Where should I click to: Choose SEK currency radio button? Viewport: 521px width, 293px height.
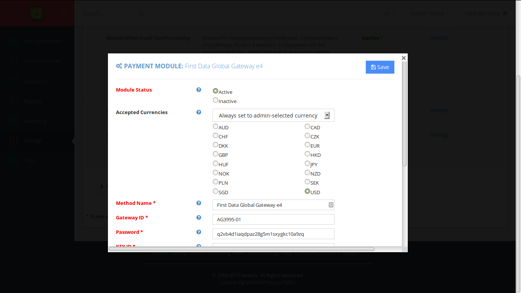pyautogui.click(x=307, y=182)
